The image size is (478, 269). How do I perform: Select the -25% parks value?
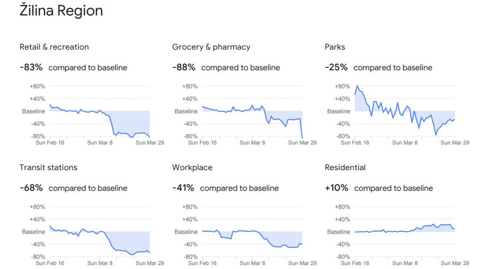pos(336,67)
